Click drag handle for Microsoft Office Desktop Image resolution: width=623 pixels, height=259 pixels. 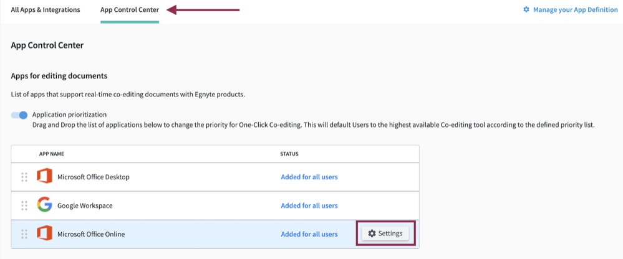[24, 177]
